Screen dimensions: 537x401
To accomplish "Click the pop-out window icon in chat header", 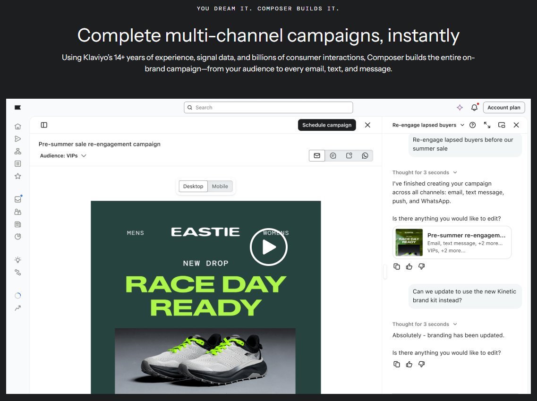I will [x=502, y=125].
